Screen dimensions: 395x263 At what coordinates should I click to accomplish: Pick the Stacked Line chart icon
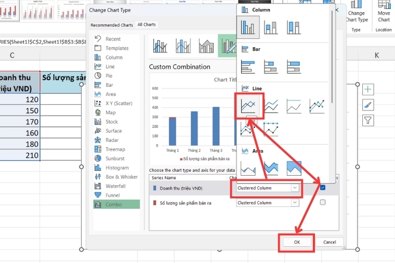click(271, 106)
